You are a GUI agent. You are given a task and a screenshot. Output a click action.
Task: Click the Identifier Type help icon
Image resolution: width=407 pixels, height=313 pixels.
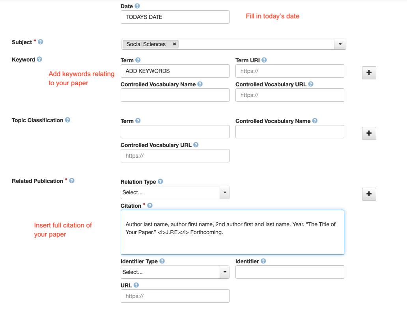[162, 261]
